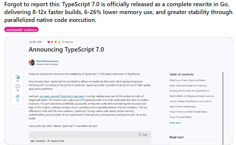This screenshot has width=236, height=145.
Task: Click the 'July 8th, 2026' date
Action: (x=35, y=42)
